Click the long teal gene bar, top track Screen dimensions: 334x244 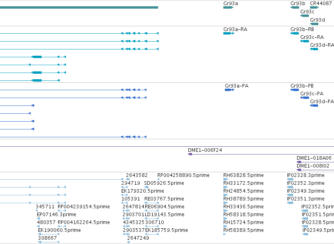[79, 7]
